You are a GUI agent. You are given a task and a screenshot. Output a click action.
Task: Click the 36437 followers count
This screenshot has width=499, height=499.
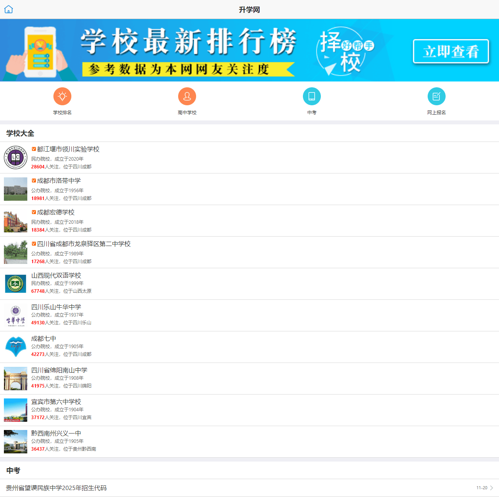pos(38,449)
